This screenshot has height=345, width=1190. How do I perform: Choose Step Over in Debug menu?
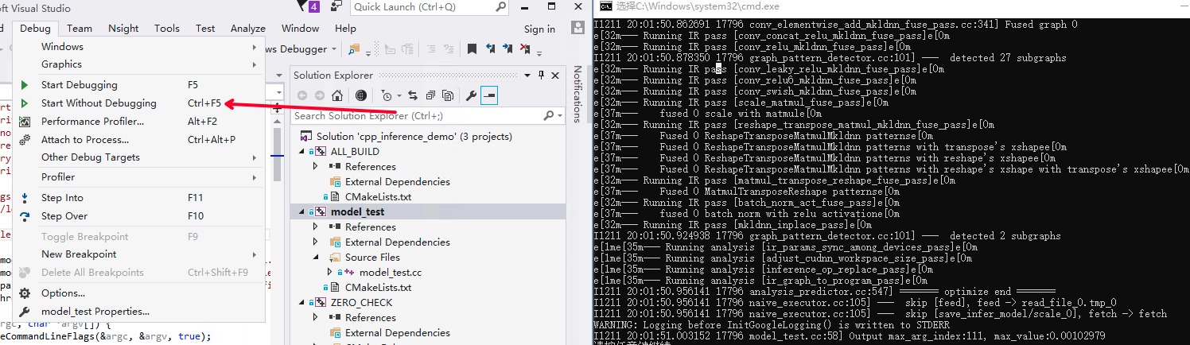coord(139,216)
